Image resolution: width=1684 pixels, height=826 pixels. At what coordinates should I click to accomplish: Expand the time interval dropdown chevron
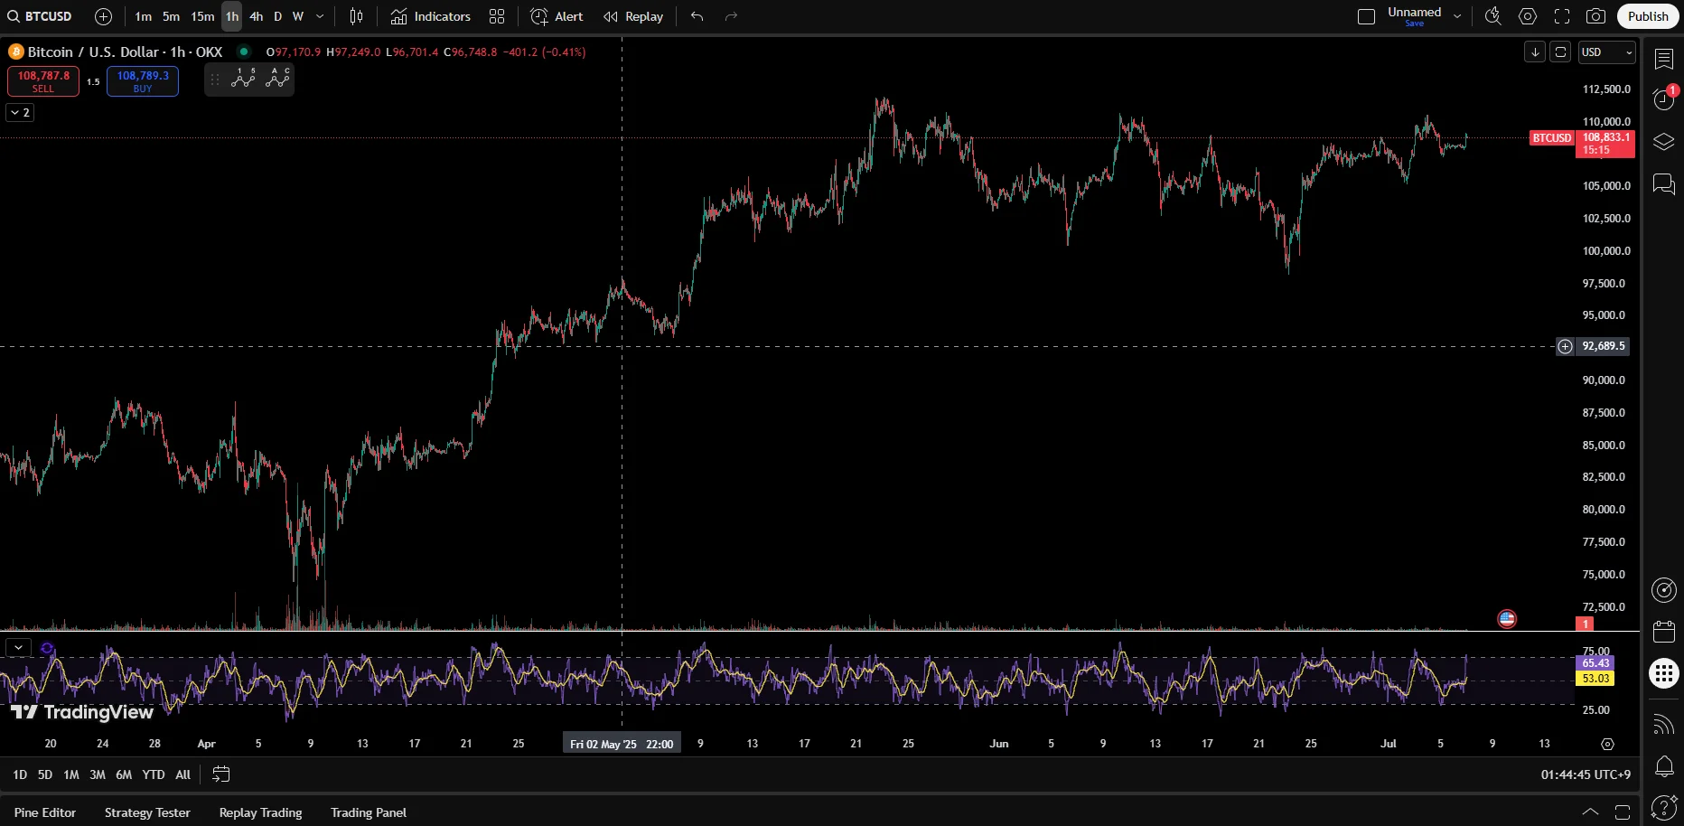(320, 16)
